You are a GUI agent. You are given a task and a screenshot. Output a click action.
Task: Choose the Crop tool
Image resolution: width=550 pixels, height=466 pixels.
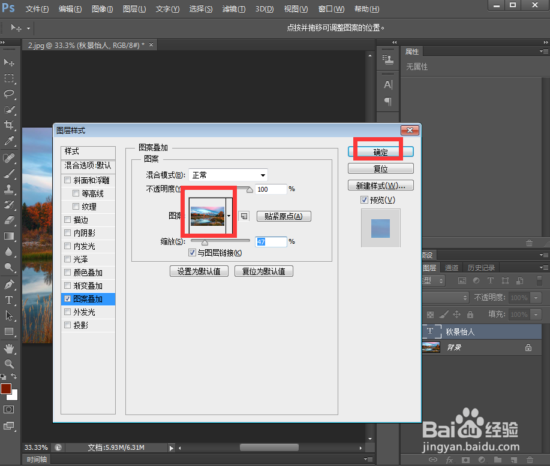8,125
